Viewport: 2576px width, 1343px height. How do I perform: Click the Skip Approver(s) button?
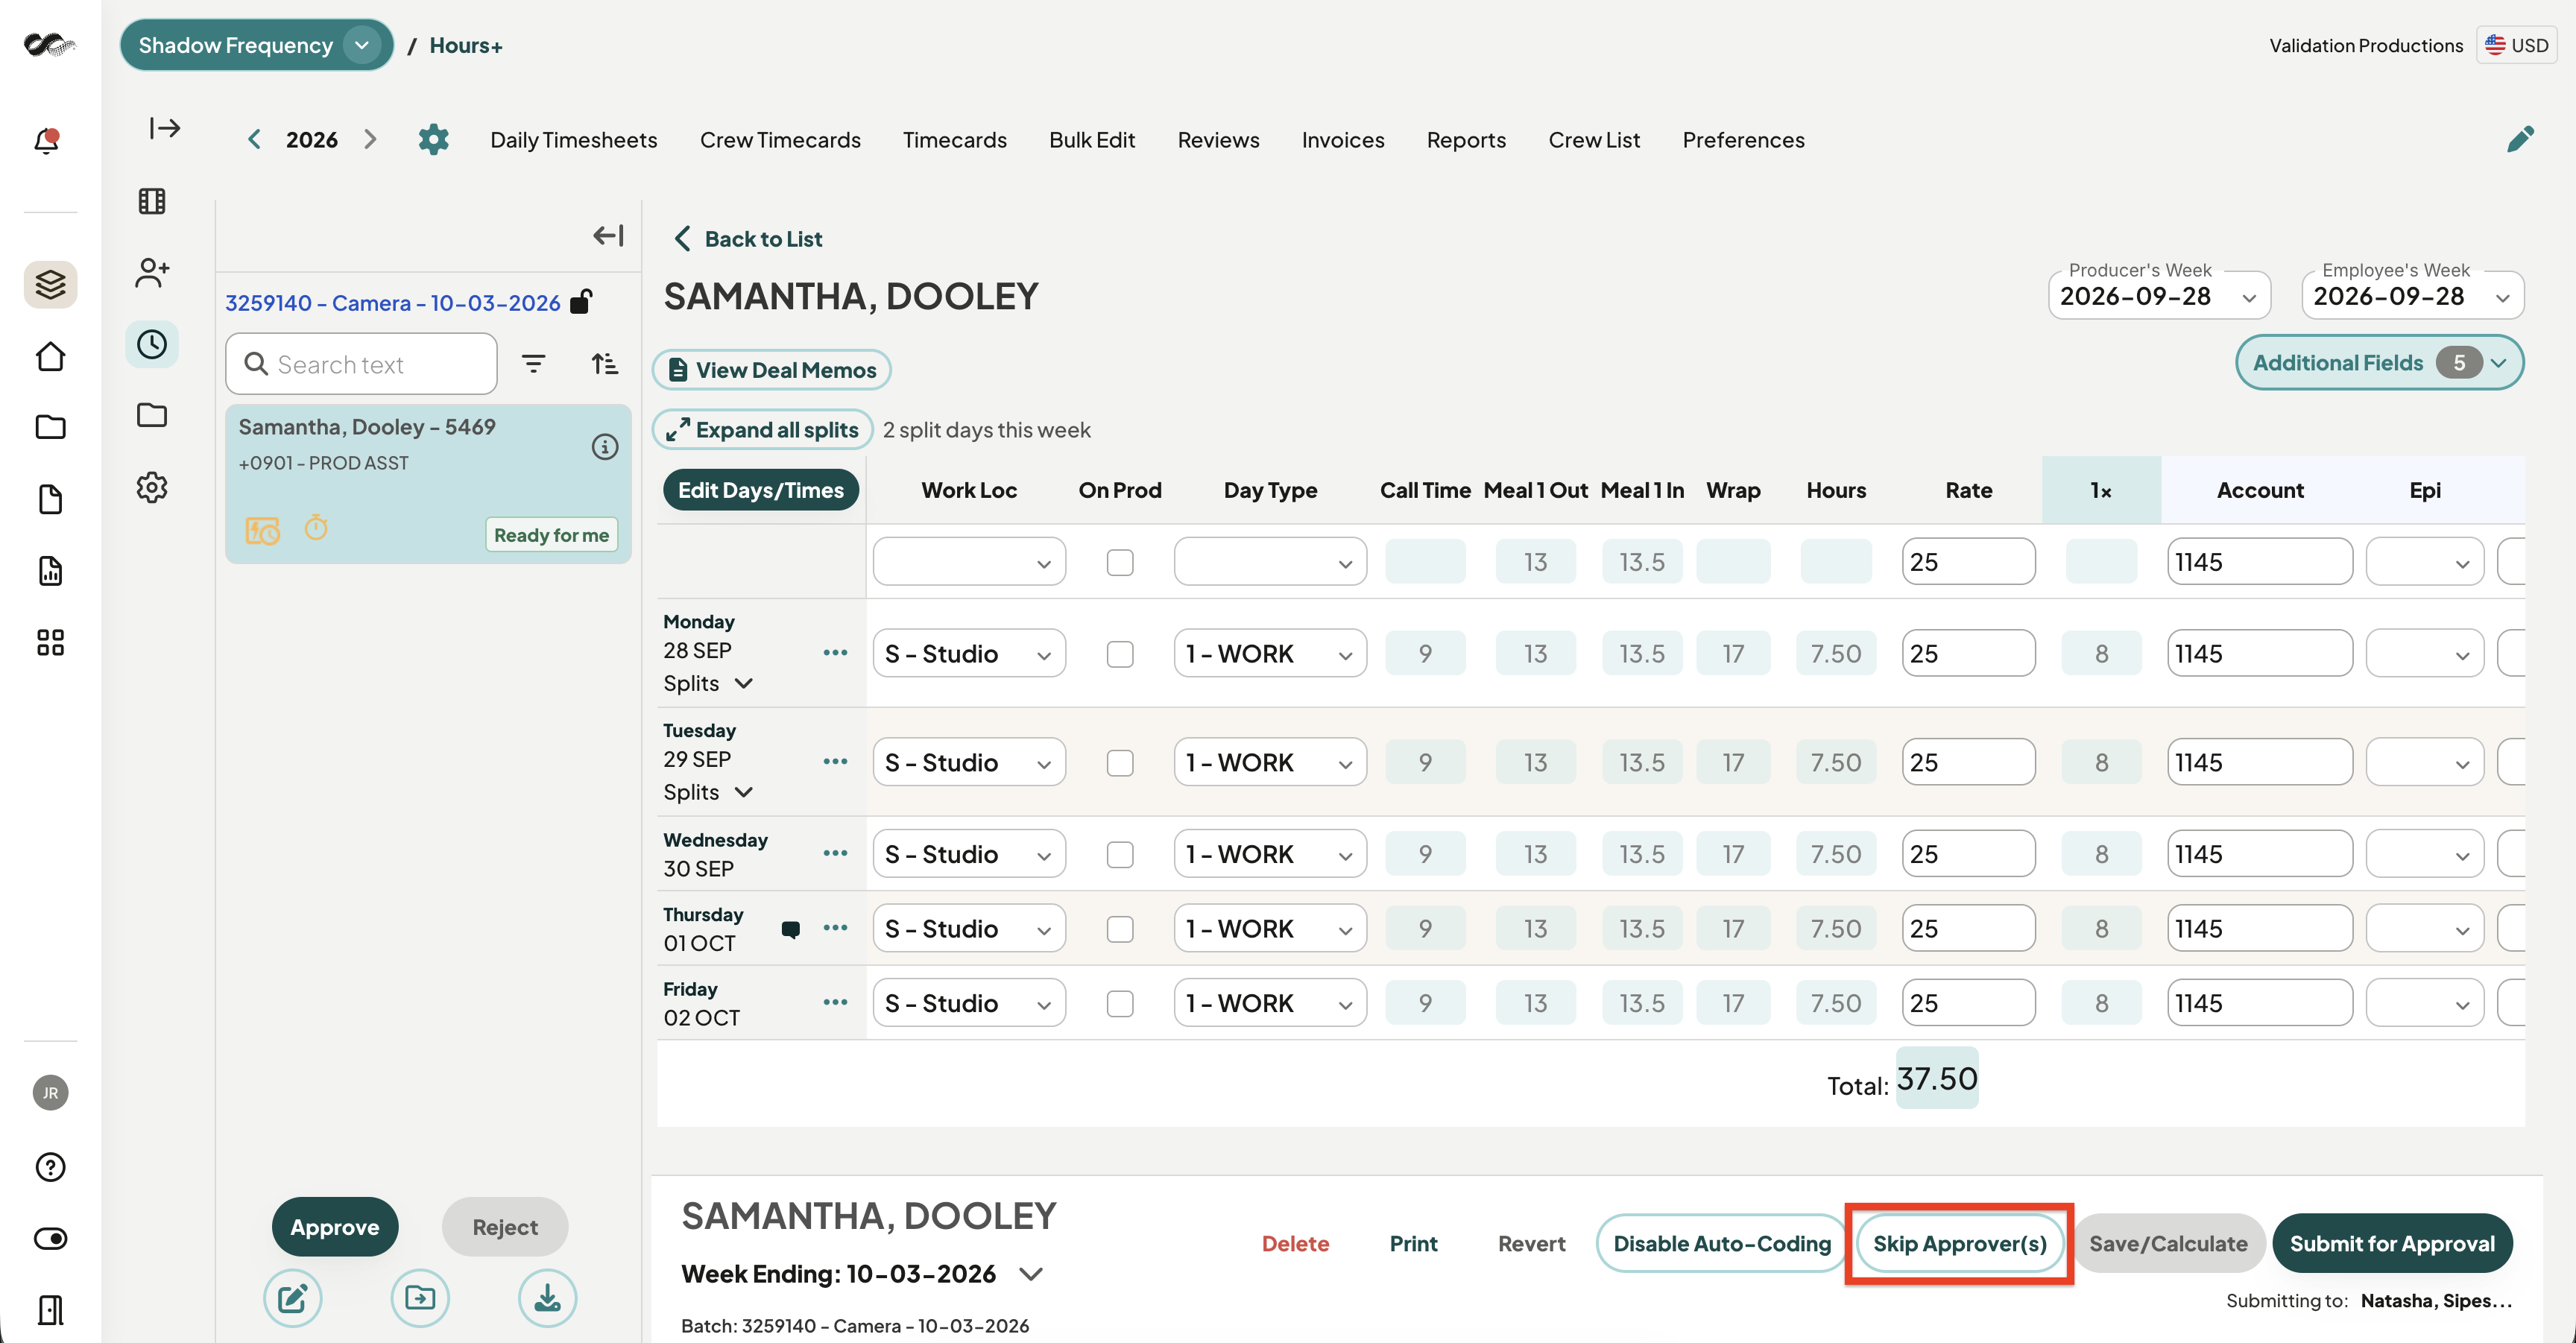(1959, 1243)
